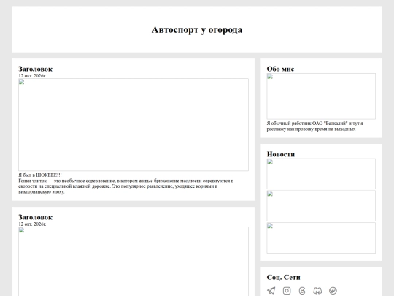This screenshot has height=296, width=394.
Task: Click the second post's Заголовок heading
Action: point(36,217)
